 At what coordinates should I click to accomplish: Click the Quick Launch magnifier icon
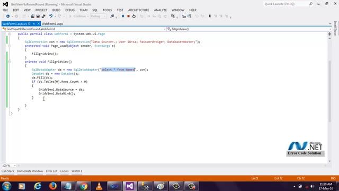click(311, 4)
